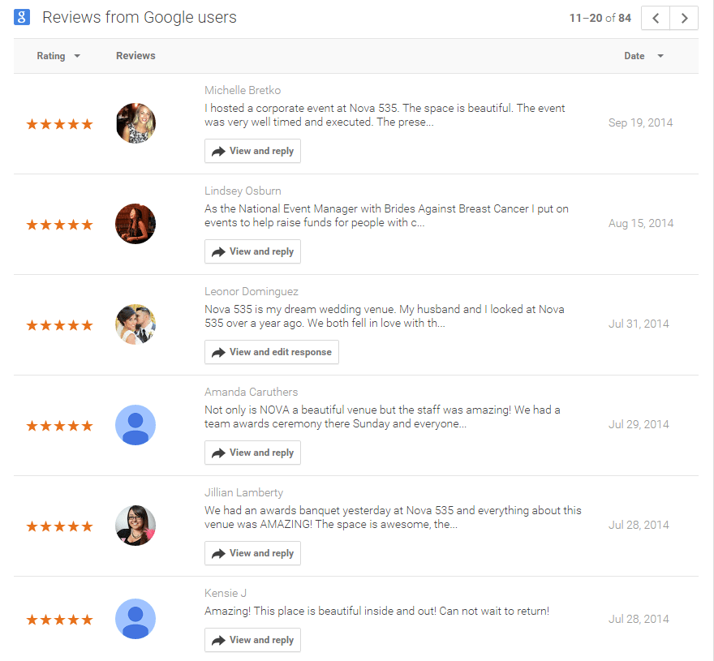The height and width of the screenshot is (661, 714).
Task: Go to previous page of reviews
Action: pos(656,18)
